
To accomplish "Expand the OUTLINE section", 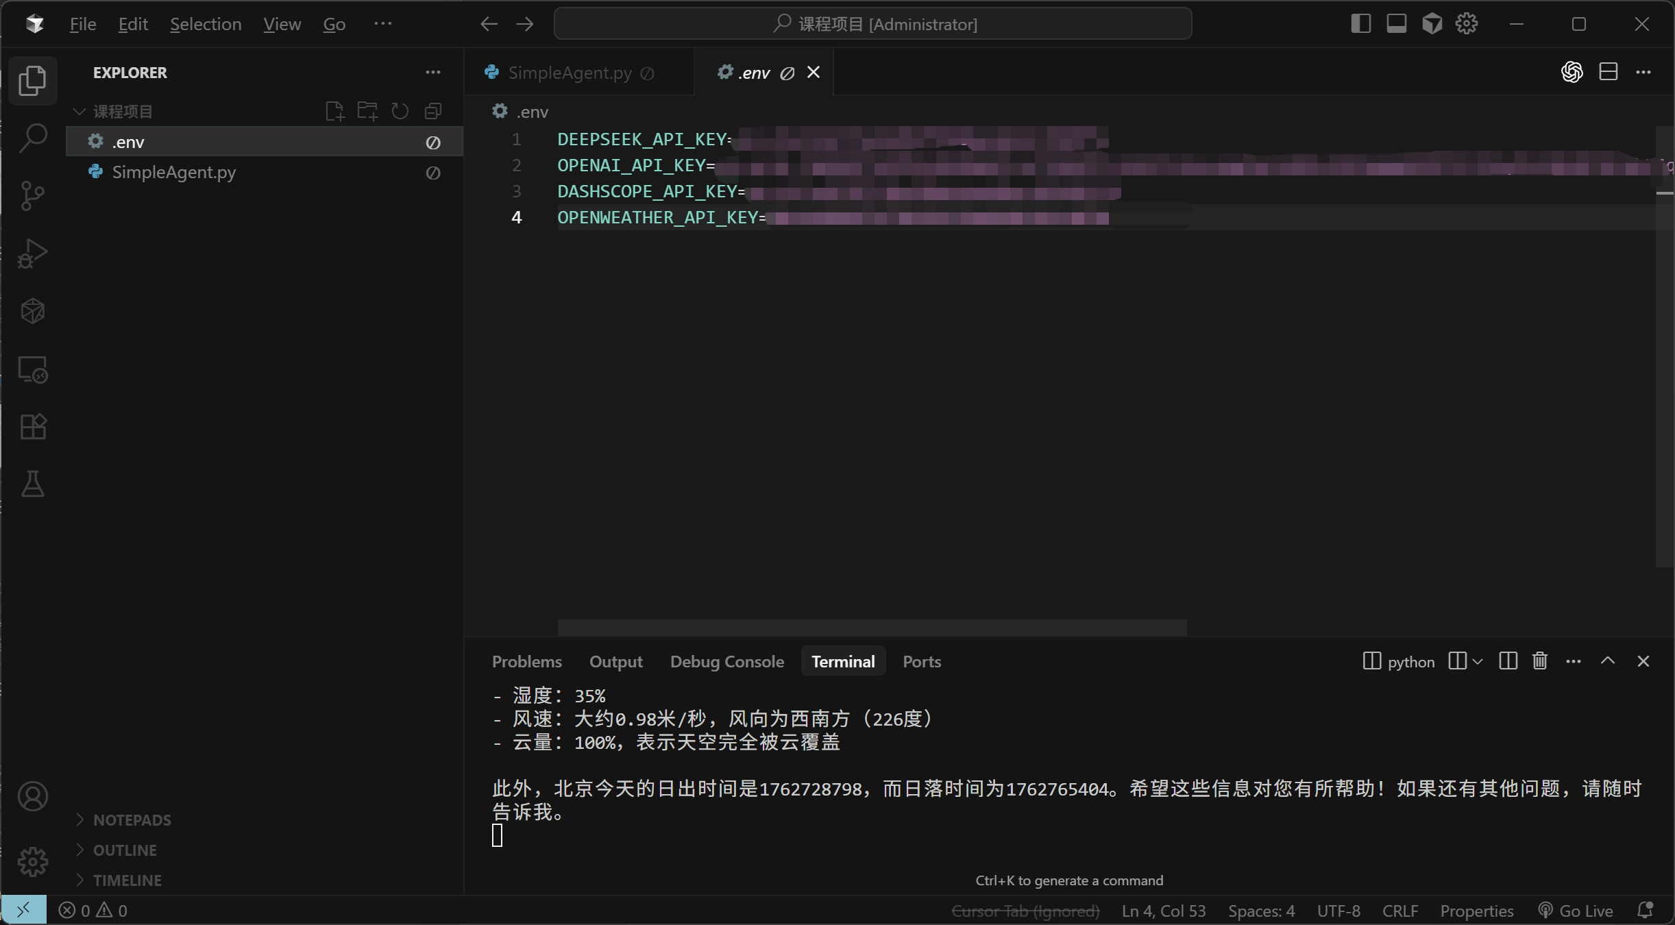I will coord(125,850).
